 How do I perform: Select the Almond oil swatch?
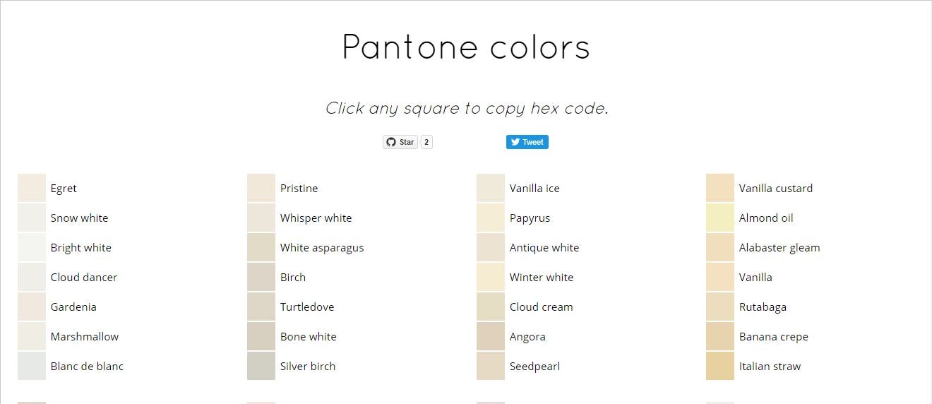pyautogui.click(x=720, y=218)
